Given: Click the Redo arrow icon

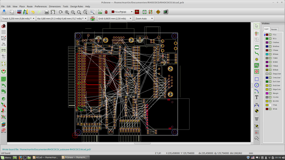Looking at the screenshot, I should pyautogui.click(x=39, y=12).
